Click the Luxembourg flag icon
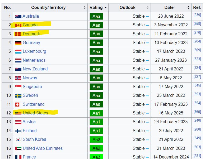 pos(18,52)
